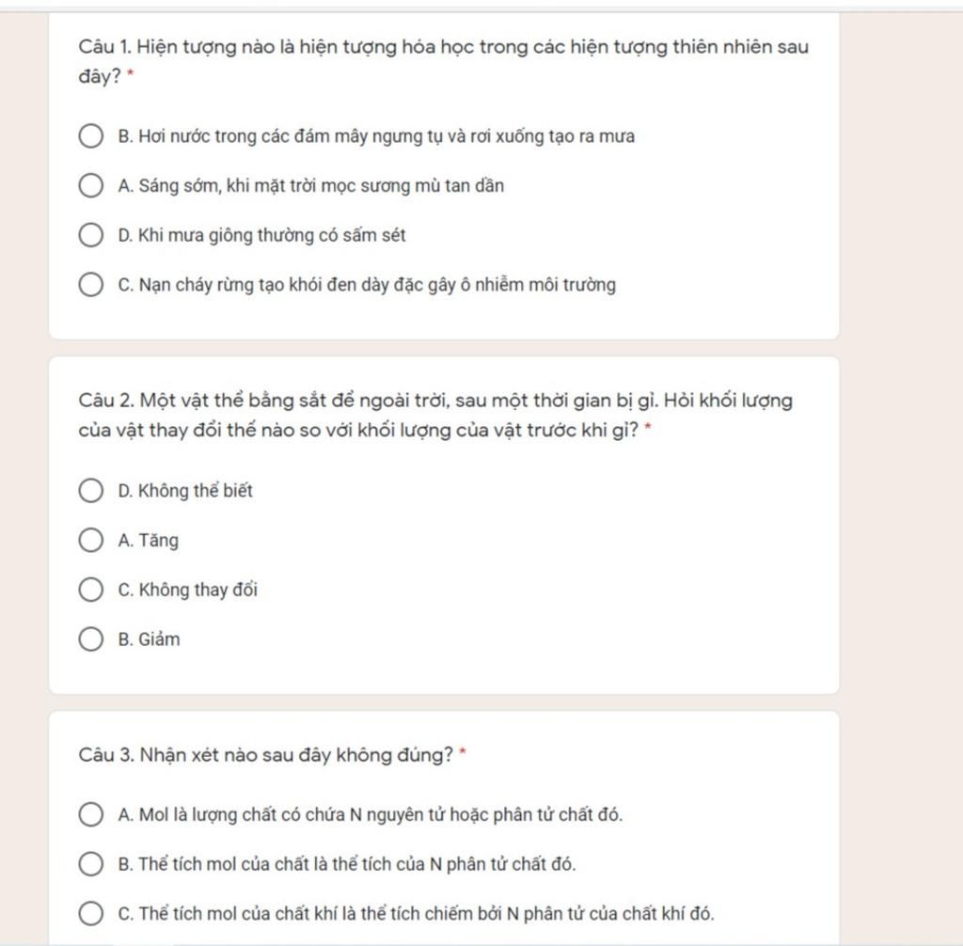Pick option D. Khi mưa giông có sấm sét
This screenshot has height=946, width=963.
91,235
